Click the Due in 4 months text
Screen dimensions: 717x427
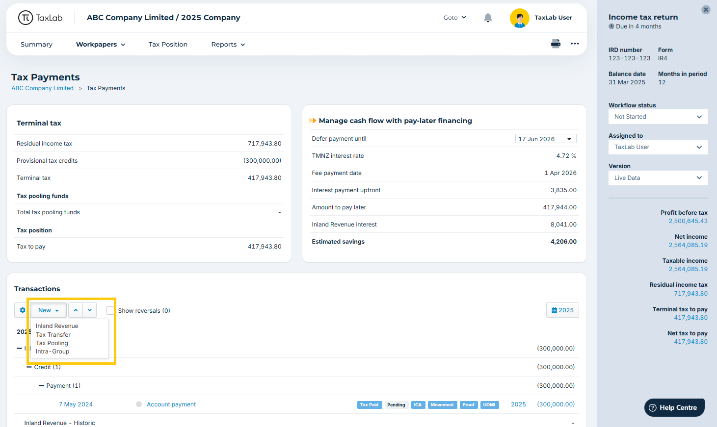pos(638,26)
